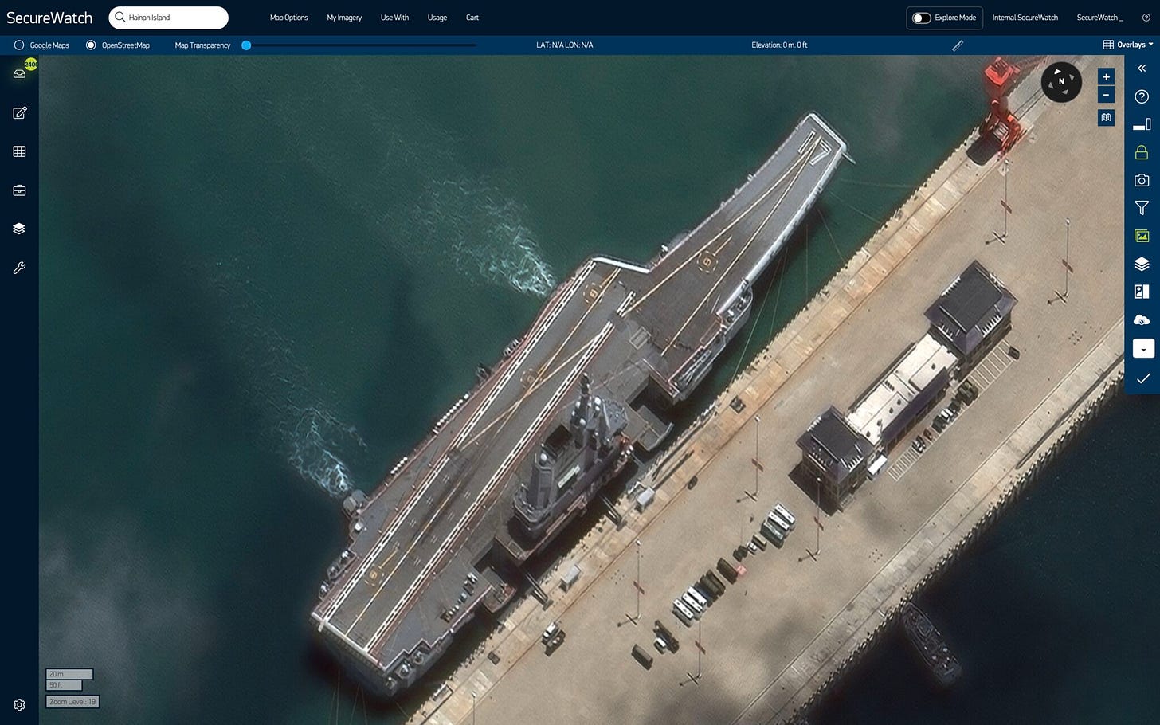The height and width of the screenshot is (725, 1160).
Task: Click the Map Transparency slider track midpoint
Action: tap(361, 45)
